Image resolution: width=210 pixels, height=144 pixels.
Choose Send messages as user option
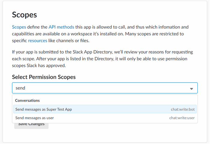[x=105, y=118]
